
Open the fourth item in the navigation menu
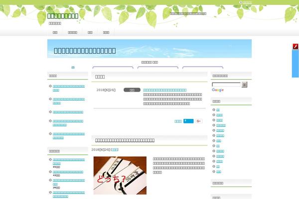pos(106,32)
